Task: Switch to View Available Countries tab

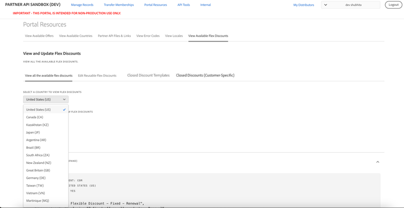Action: pos(75,36)
